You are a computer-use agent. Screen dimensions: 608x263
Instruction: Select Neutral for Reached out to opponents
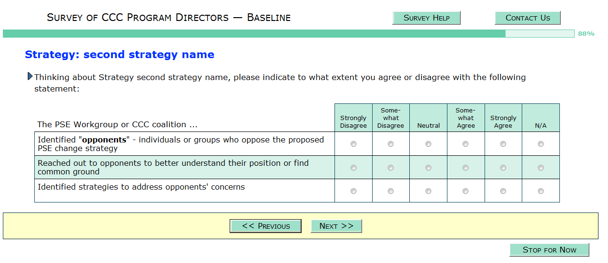click(x=428, y=168)
